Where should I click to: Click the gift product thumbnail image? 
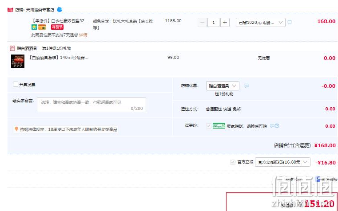pyautogui.click(x=18, y=61)
